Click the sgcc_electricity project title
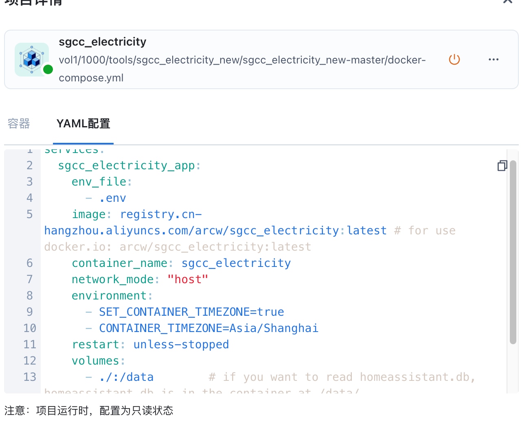The height and width of the screenshot is (437, 531). pyautogui.click(x=102, y=42)
